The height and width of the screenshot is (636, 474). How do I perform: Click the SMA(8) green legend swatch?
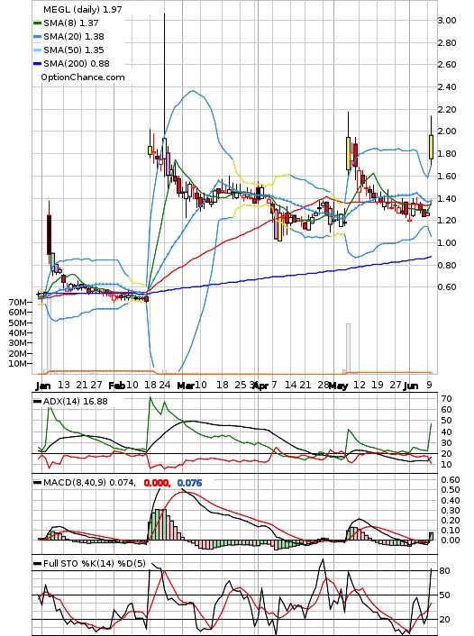[x=37, y=23]
